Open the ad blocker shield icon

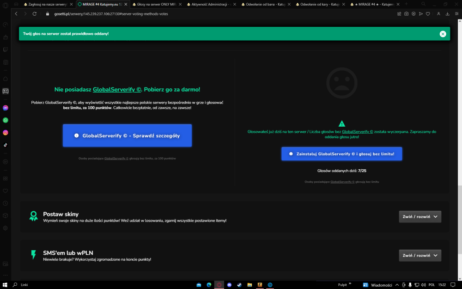(x=413, y=14)
